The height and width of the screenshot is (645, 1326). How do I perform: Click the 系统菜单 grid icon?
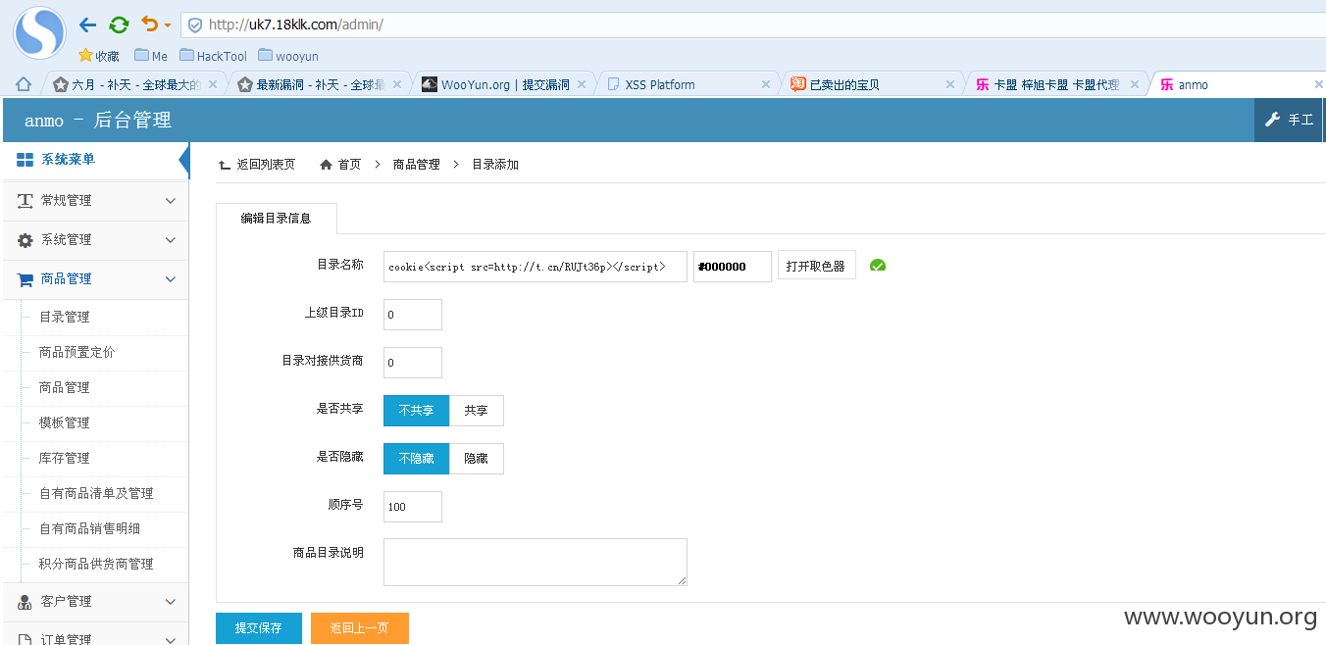[x=25, y=160]
